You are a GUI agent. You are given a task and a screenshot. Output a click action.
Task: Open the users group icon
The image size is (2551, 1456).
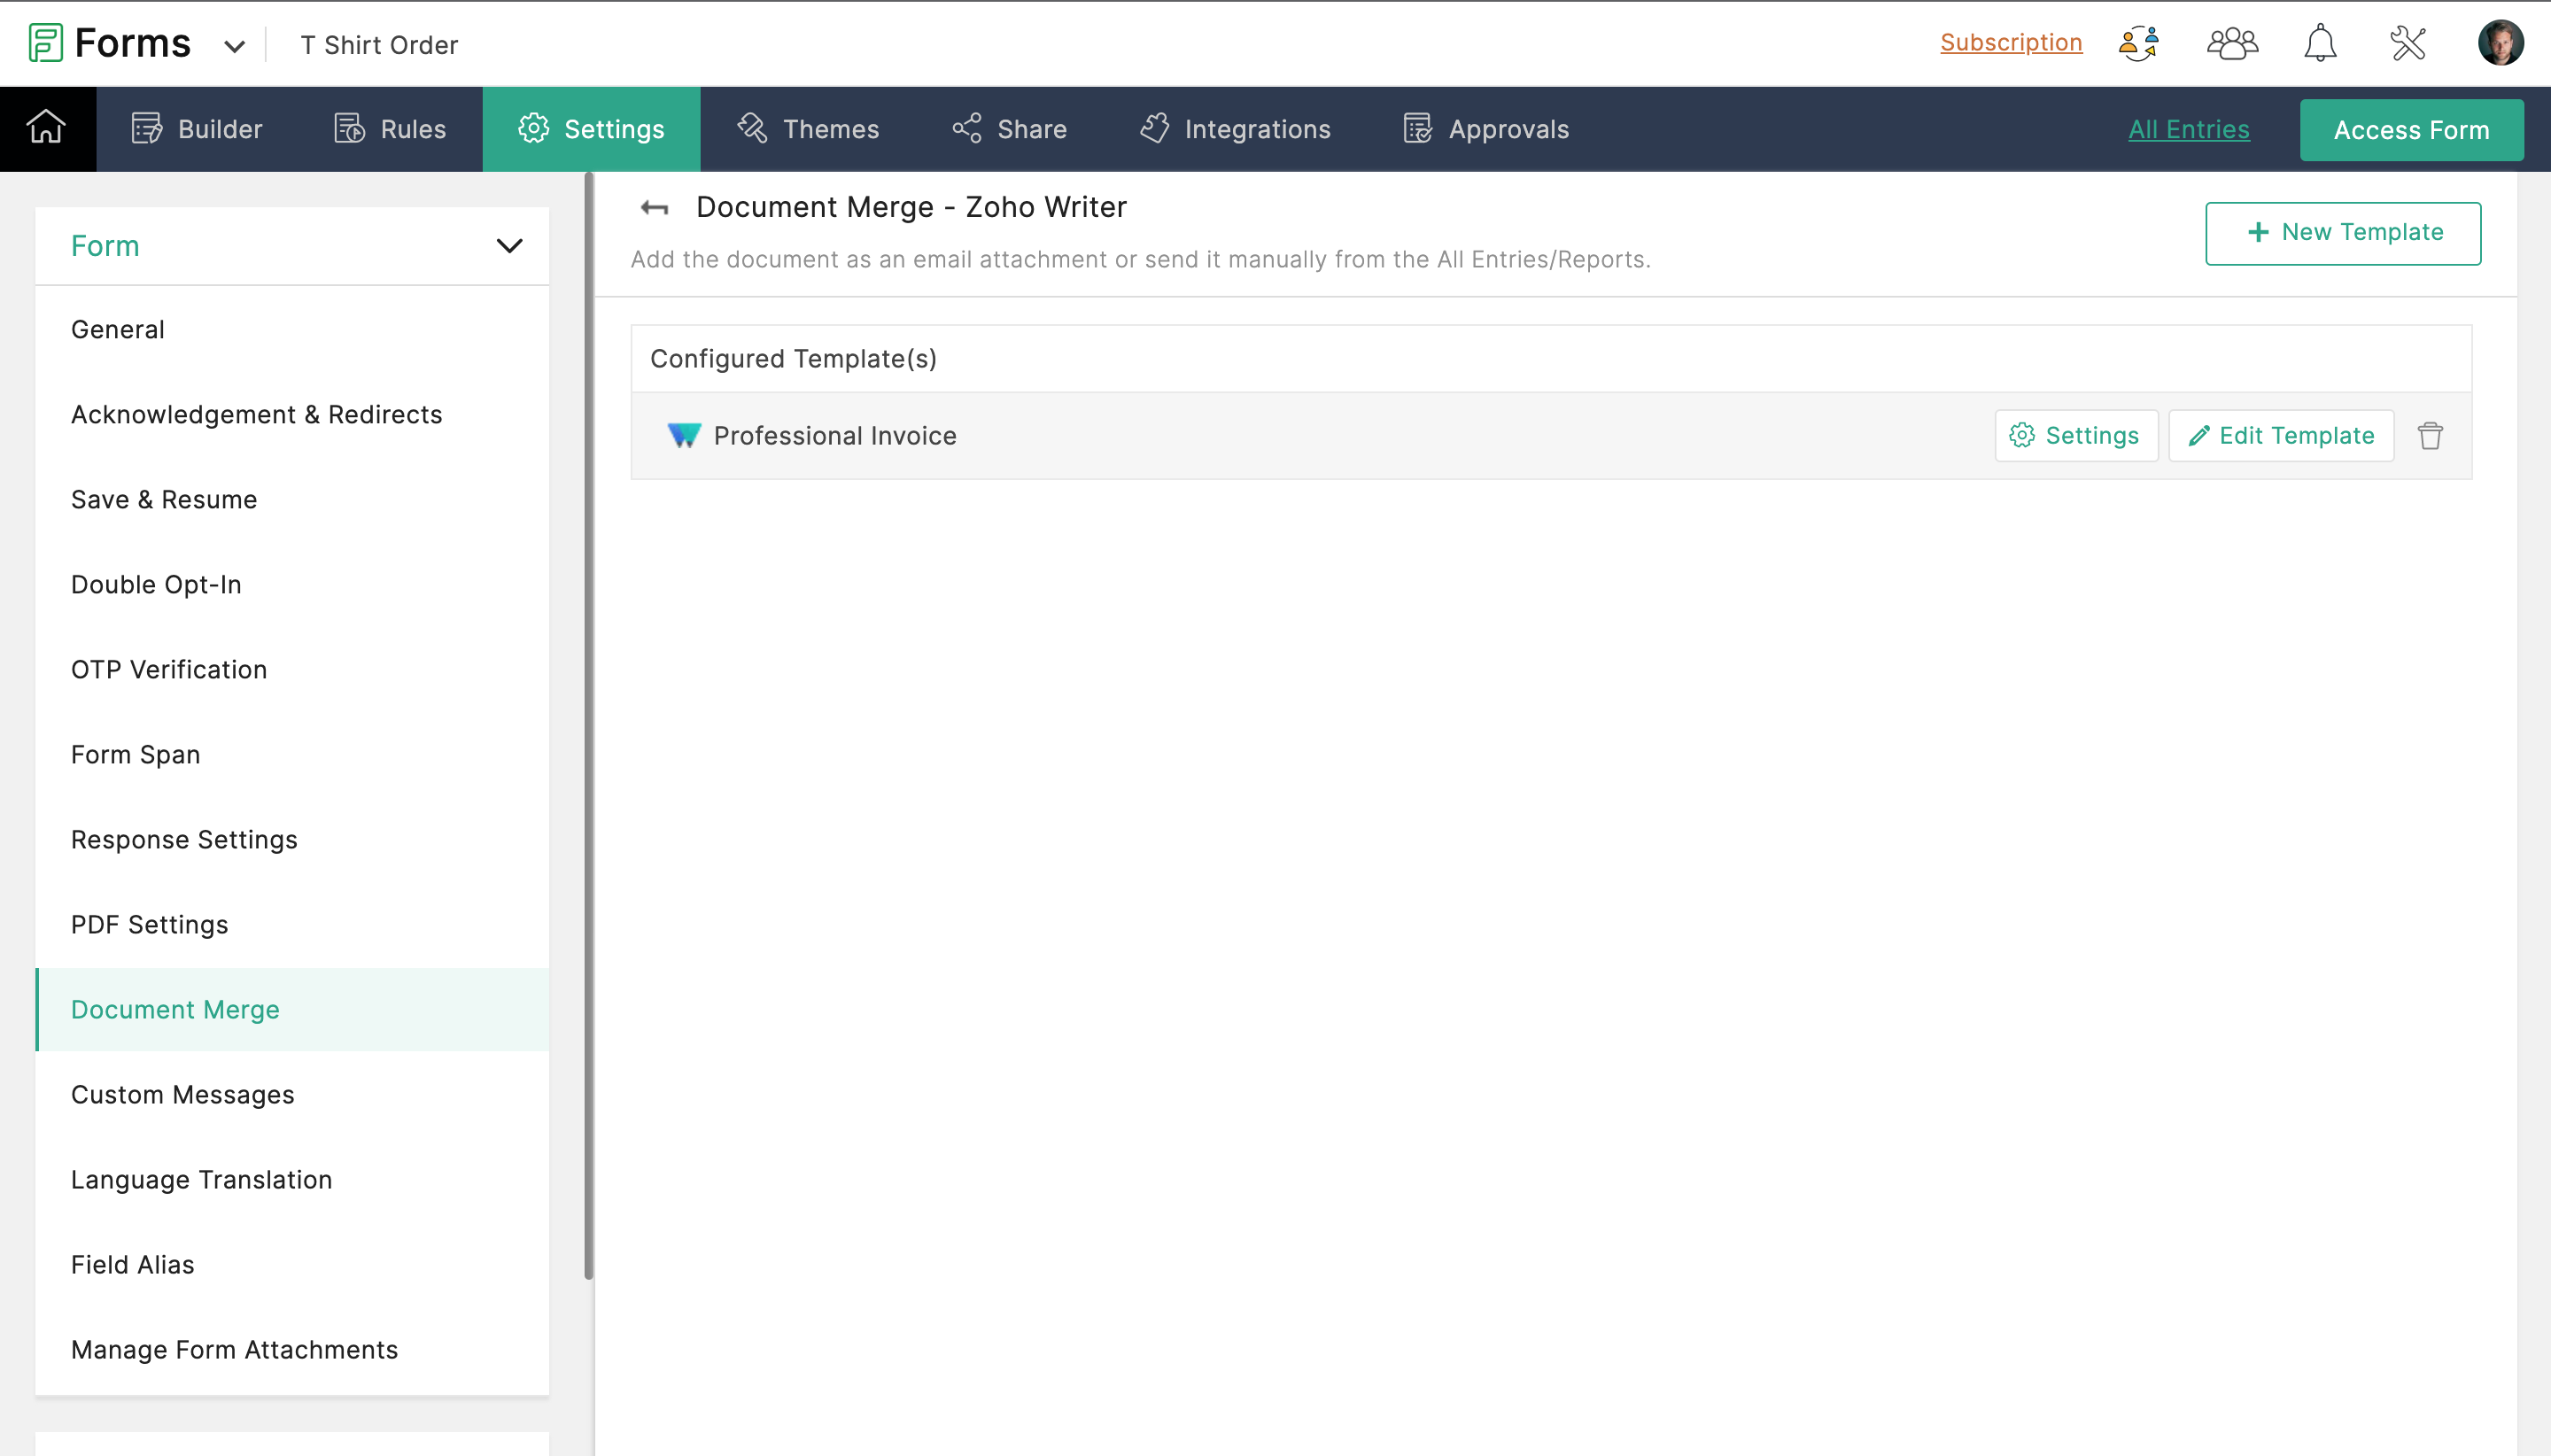tap(2232, 44)
